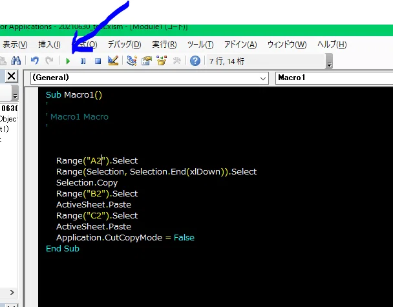
Task: Open the 実行(R) menu
Action: [x=164, y=45]
